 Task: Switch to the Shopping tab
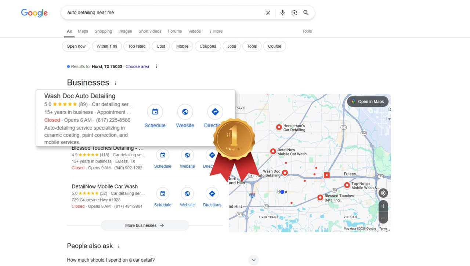click(103, 31)
